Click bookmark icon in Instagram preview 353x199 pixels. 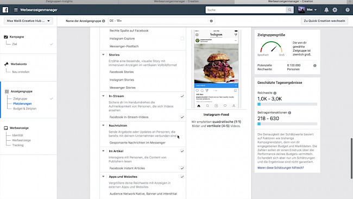pos(235,91)
